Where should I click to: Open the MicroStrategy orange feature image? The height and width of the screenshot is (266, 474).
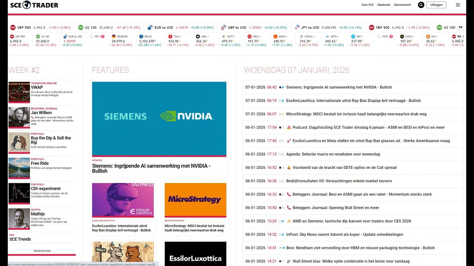click(x=196, y=200)
